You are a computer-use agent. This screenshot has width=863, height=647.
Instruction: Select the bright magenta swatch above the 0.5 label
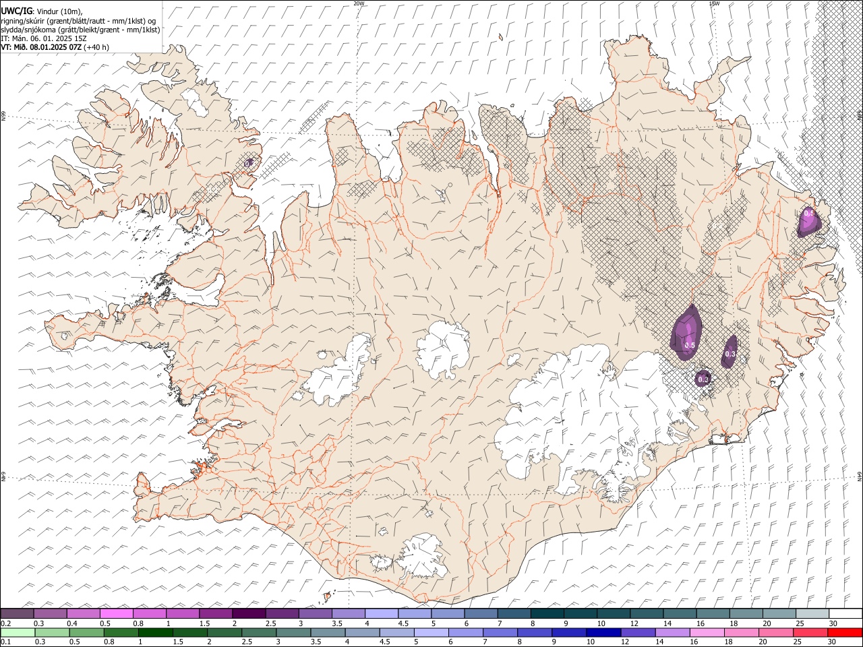[117, 613]
